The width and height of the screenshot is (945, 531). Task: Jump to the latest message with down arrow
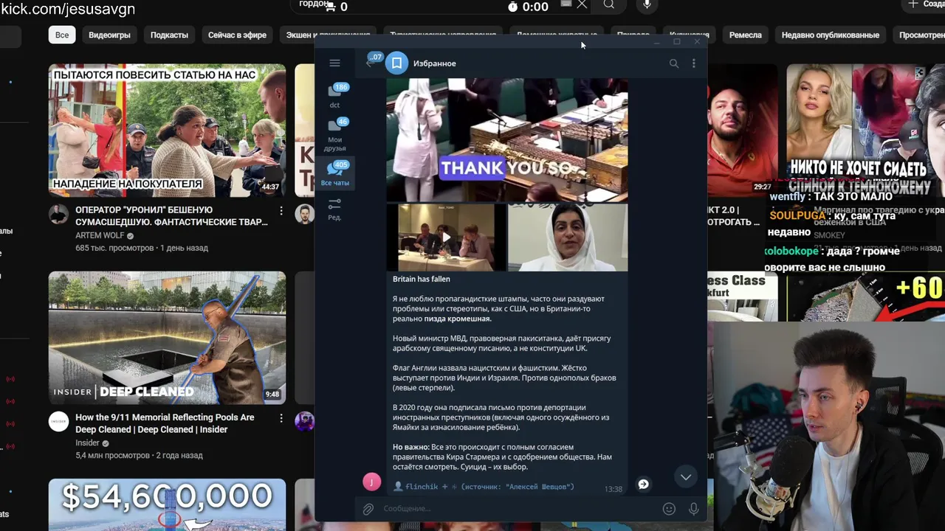tap(686, 477)
